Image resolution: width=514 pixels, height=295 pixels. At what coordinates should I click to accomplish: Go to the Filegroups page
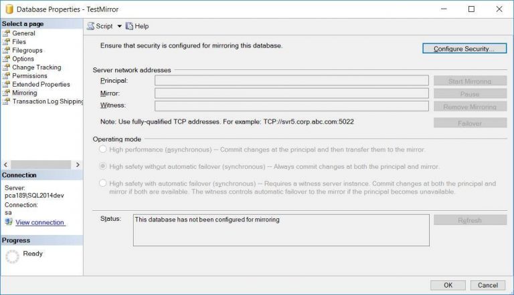[x=27, y=51]
